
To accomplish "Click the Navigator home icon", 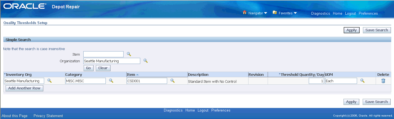I will [x=245, y=12].
